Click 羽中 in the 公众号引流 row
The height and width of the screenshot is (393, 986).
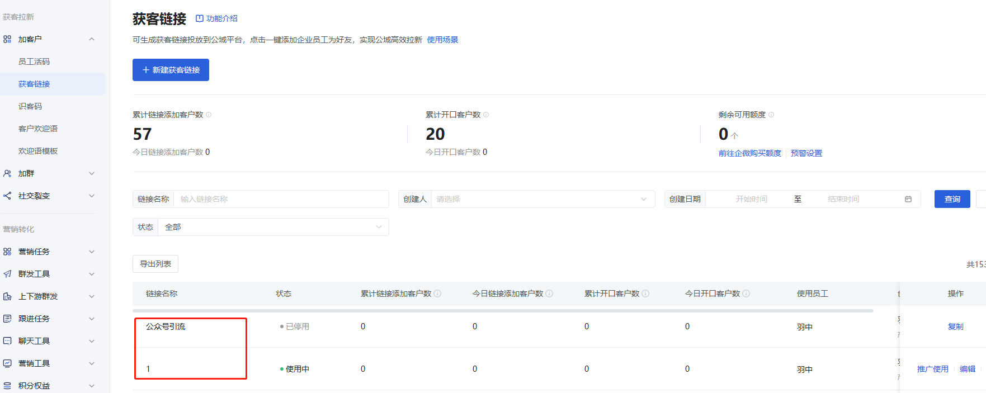[805, 327]
